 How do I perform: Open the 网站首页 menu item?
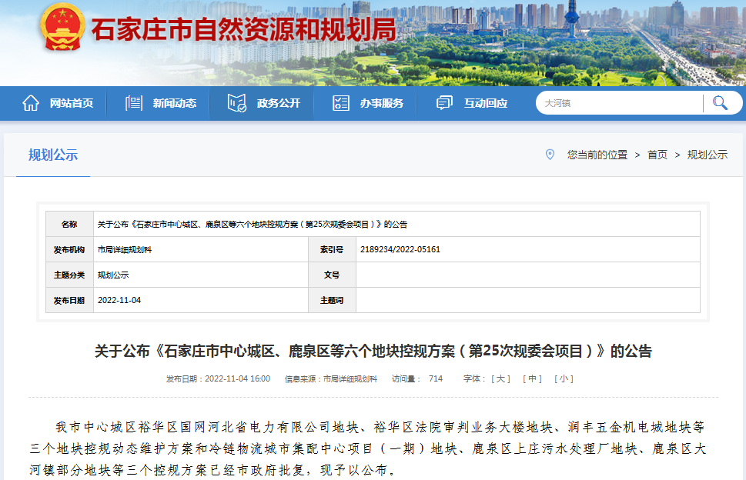[71, 103]
